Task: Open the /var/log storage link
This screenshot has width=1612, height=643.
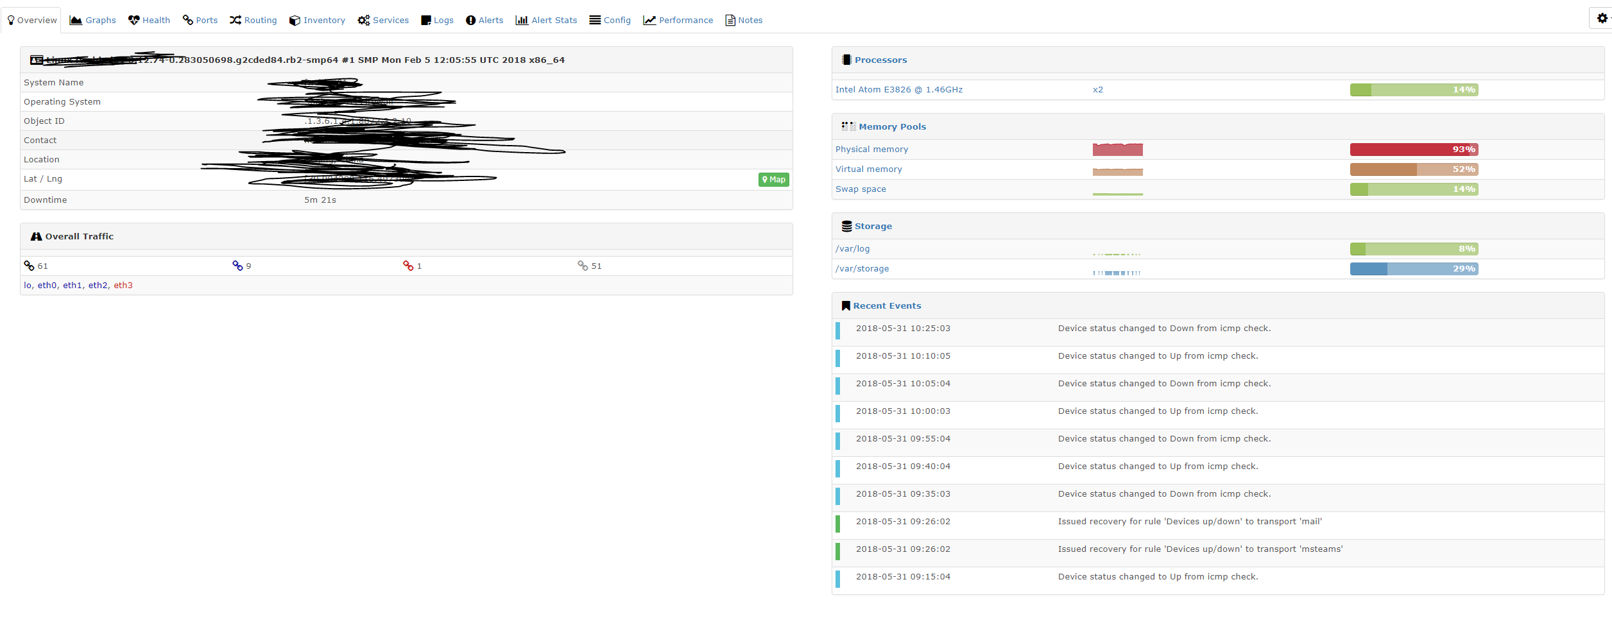Action: (853, 249)
